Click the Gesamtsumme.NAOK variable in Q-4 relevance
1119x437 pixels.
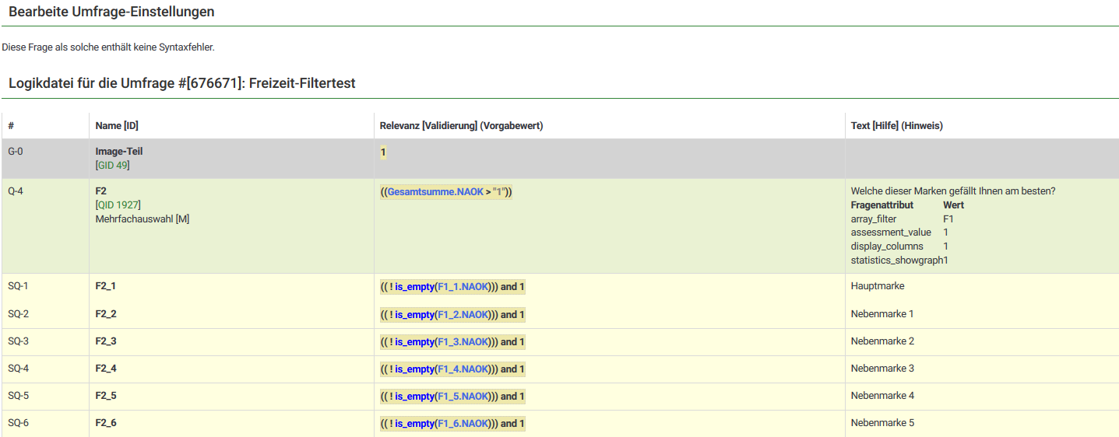435,192
